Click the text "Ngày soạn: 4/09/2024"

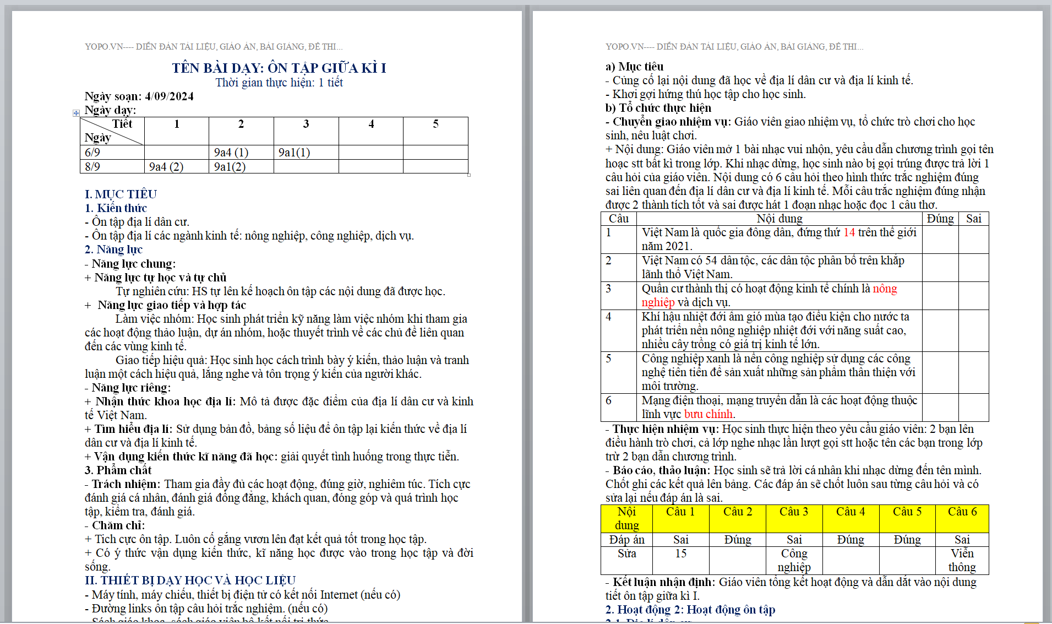pyautogui.click(x=139, y=96)
